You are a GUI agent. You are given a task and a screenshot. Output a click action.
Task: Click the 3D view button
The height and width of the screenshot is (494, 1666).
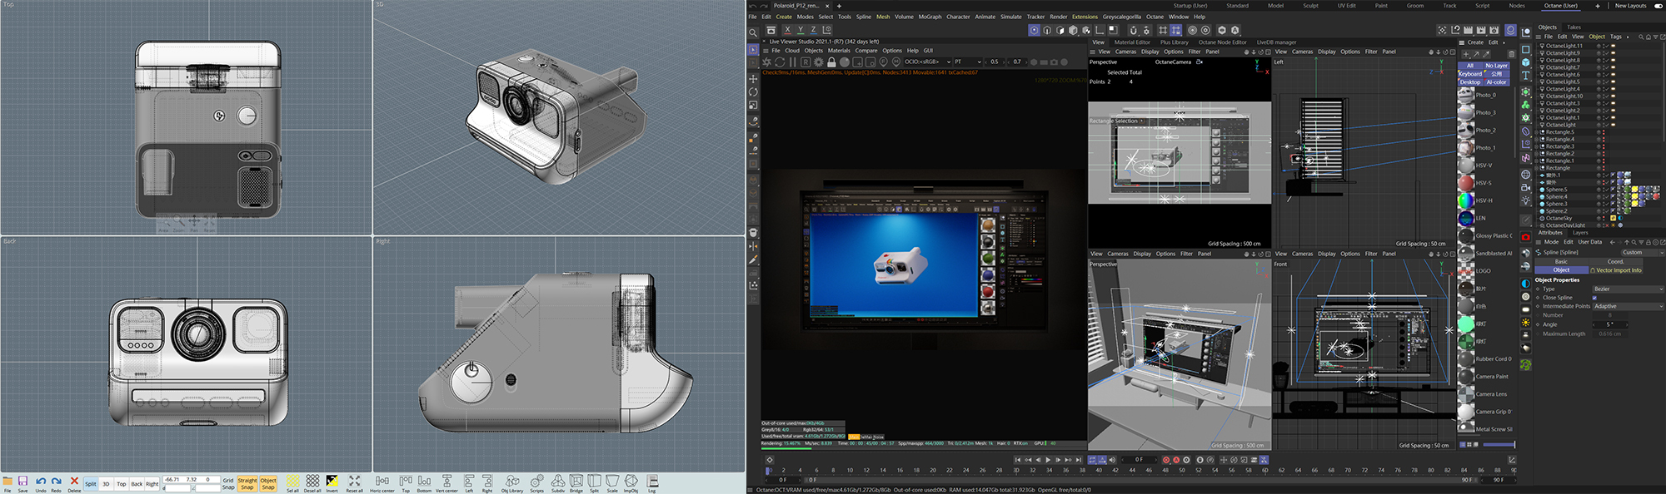pyautogui.click(x=106, y=483)
